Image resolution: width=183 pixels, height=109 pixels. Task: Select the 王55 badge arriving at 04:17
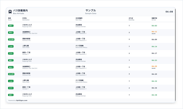coord(11,53)
